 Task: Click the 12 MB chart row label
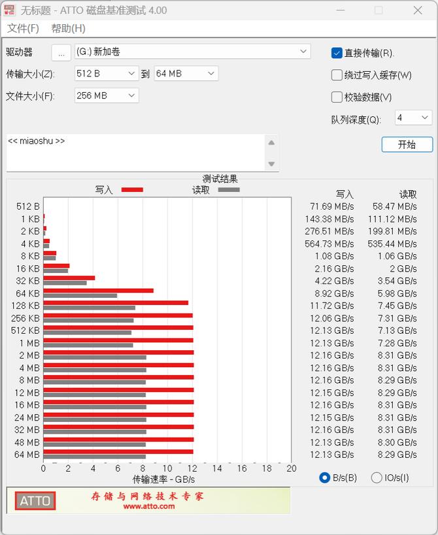(x=27, y=393)
